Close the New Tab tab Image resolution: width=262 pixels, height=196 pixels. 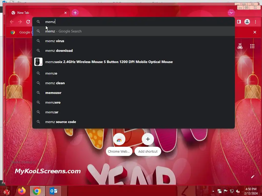[65, 13]
